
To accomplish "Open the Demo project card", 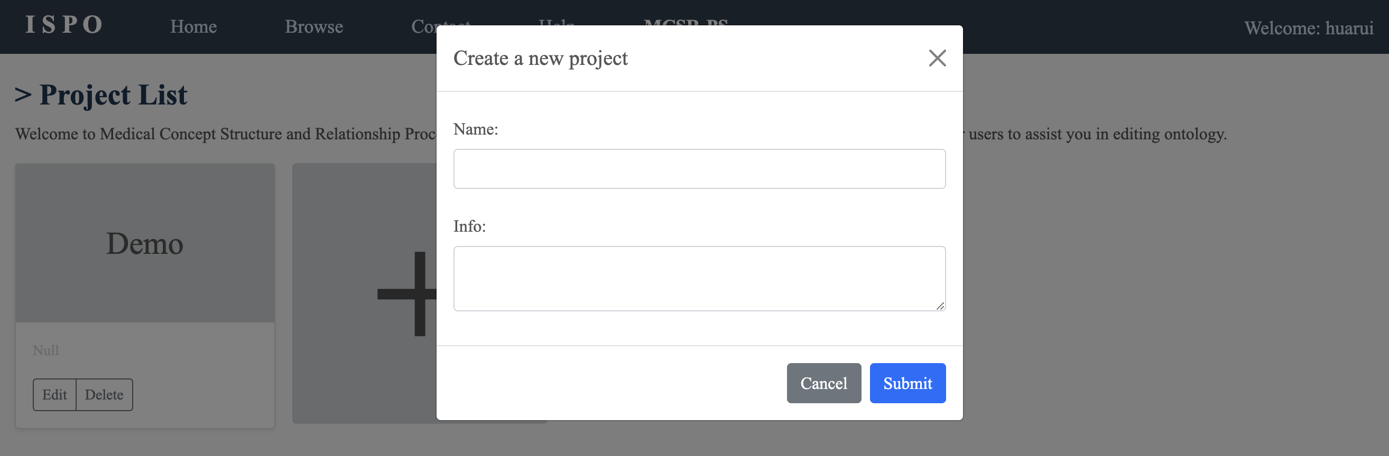I will click(x=144, y=243).
